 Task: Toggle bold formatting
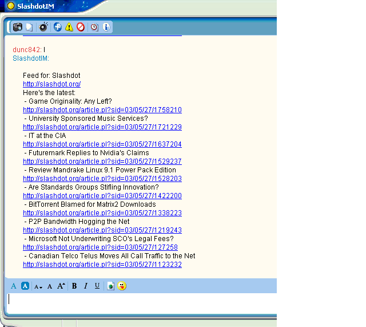pos(74,286)
